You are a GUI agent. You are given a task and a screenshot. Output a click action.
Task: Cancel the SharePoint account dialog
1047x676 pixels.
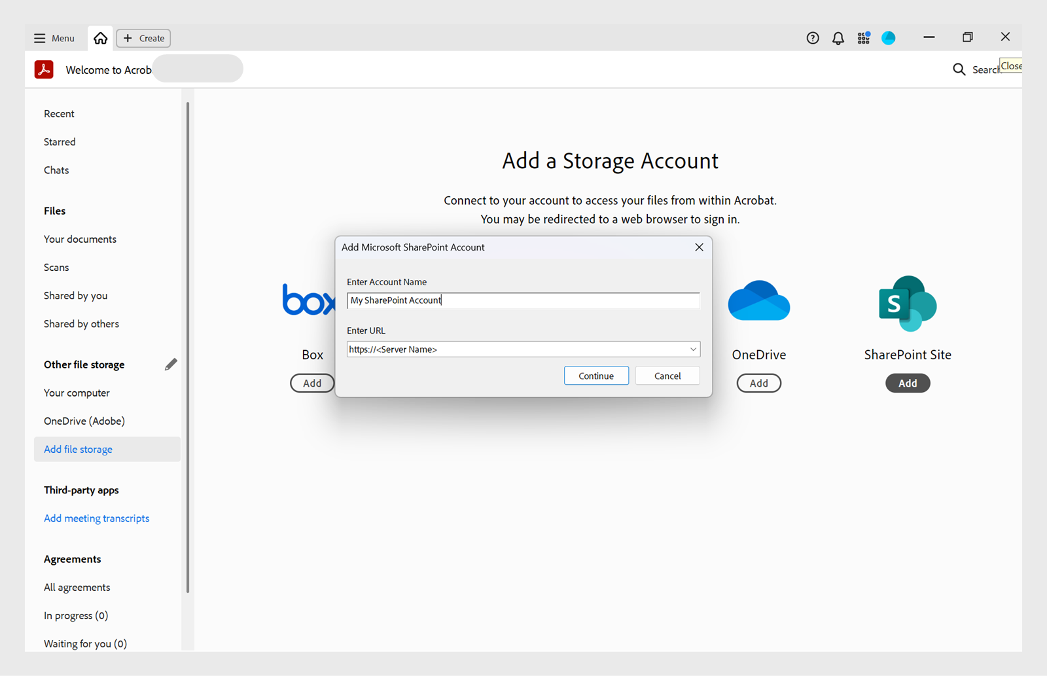pyautogui.click(x=667, y=375)
